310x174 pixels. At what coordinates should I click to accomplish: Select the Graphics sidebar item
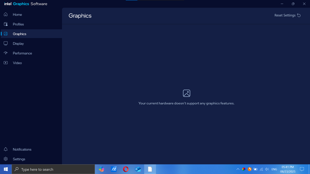tap(31, 34)
